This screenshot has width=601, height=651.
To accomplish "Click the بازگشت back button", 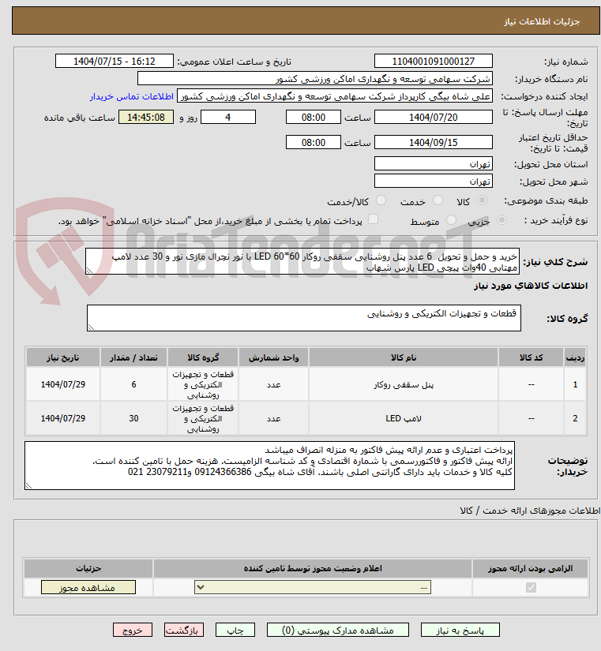I will tap(184, 630).
